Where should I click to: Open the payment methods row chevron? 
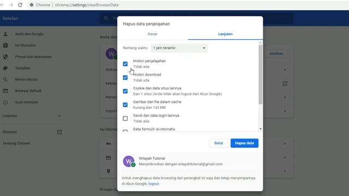(x=285, y=158)
